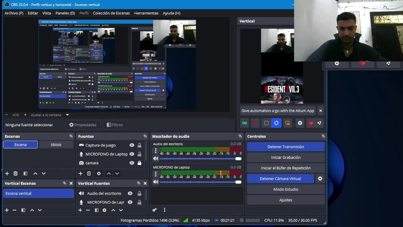Click Detener Cámara Virtual button
Image resolution: width=403 pixels, height=227 pixels.
[x=280, y=178]
